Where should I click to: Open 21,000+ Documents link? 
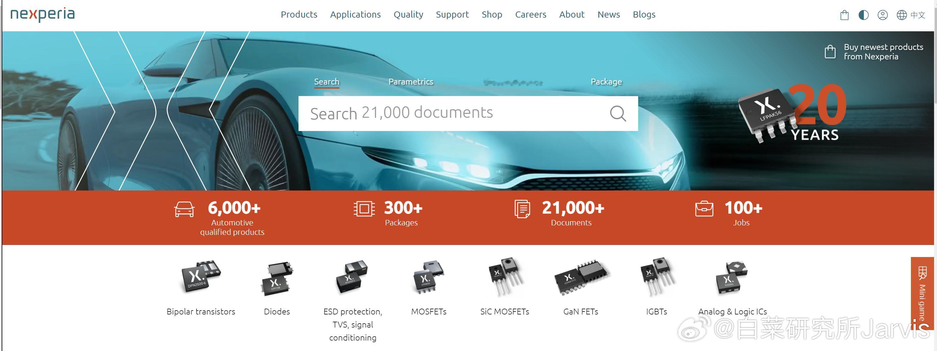573,213
